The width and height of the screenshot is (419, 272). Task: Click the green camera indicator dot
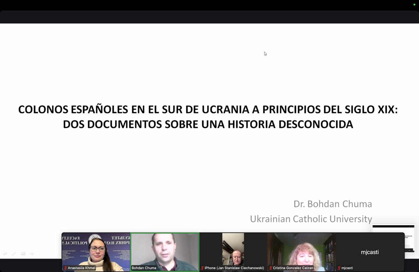tap(414, 5)
